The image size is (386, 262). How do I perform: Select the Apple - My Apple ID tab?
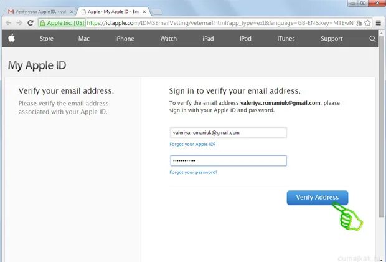[x=113, y=12]
